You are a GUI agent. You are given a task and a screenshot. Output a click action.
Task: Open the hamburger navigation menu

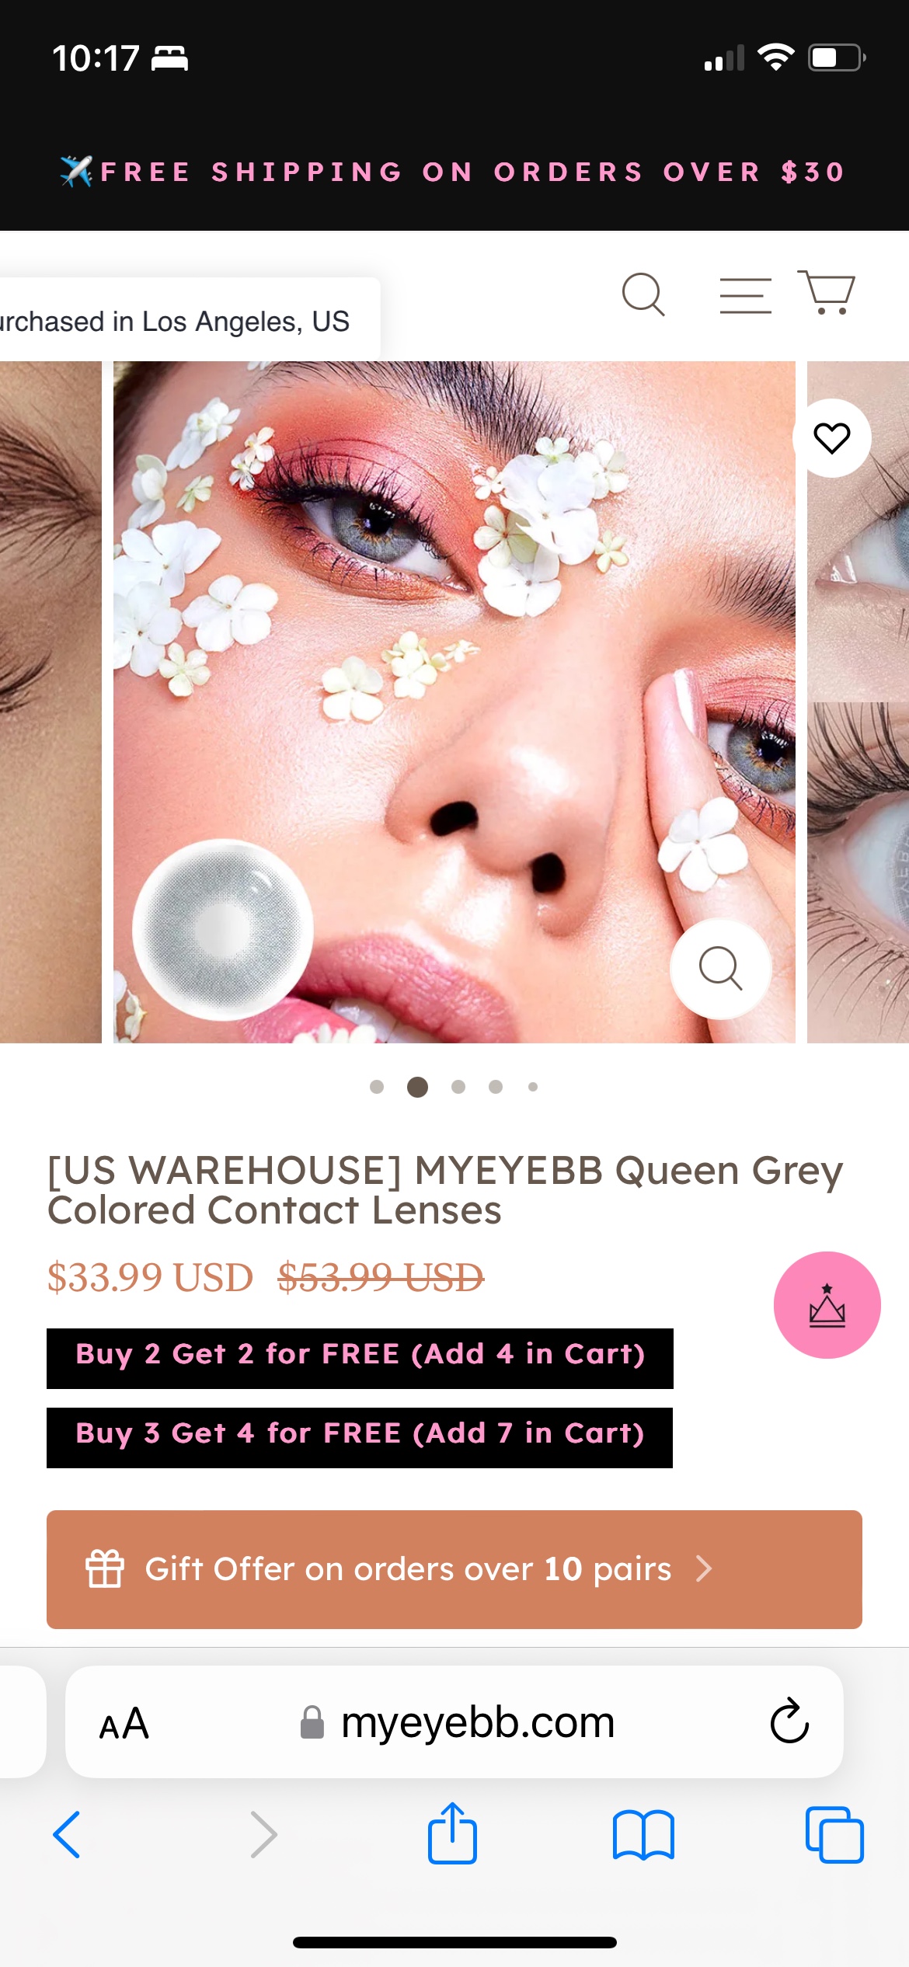pyautogui.click(x=745, y=295)
